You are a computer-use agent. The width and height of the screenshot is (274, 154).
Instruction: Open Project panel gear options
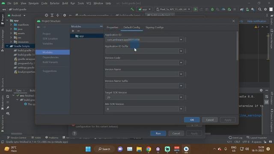65,15
